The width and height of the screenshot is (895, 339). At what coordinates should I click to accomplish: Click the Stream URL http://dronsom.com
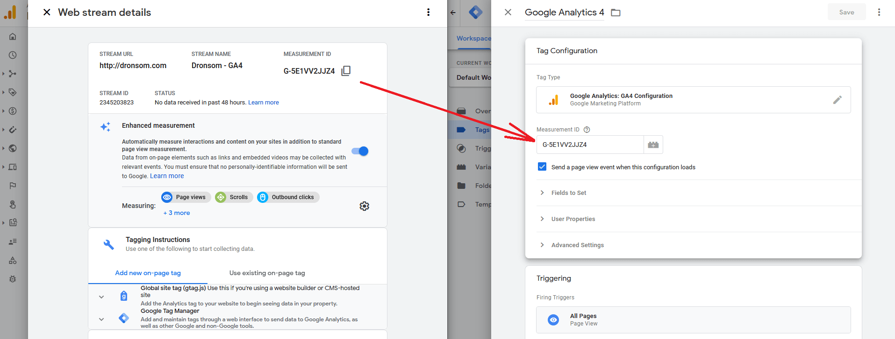coord(133,66)
